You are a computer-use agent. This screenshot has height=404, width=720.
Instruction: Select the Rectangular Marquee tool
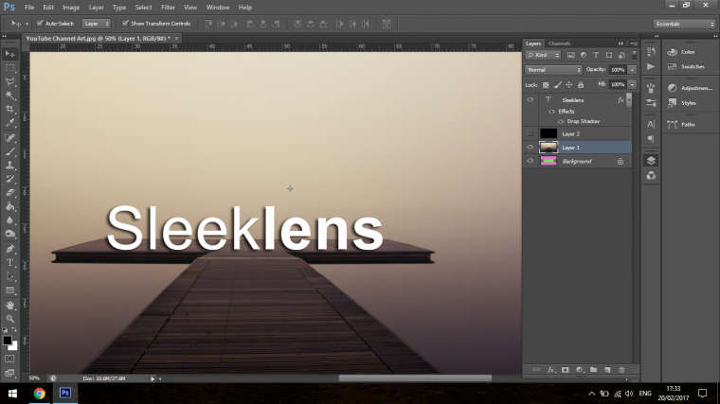pyautogui.click(x=9, y=68)
